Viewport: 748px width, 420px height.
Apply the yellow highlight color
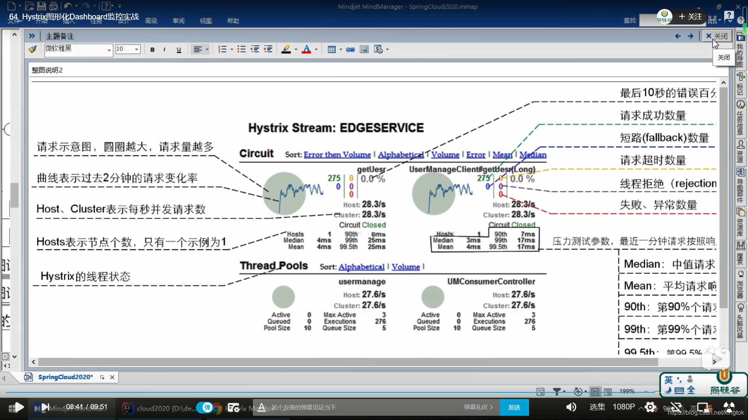click(286, 49)
